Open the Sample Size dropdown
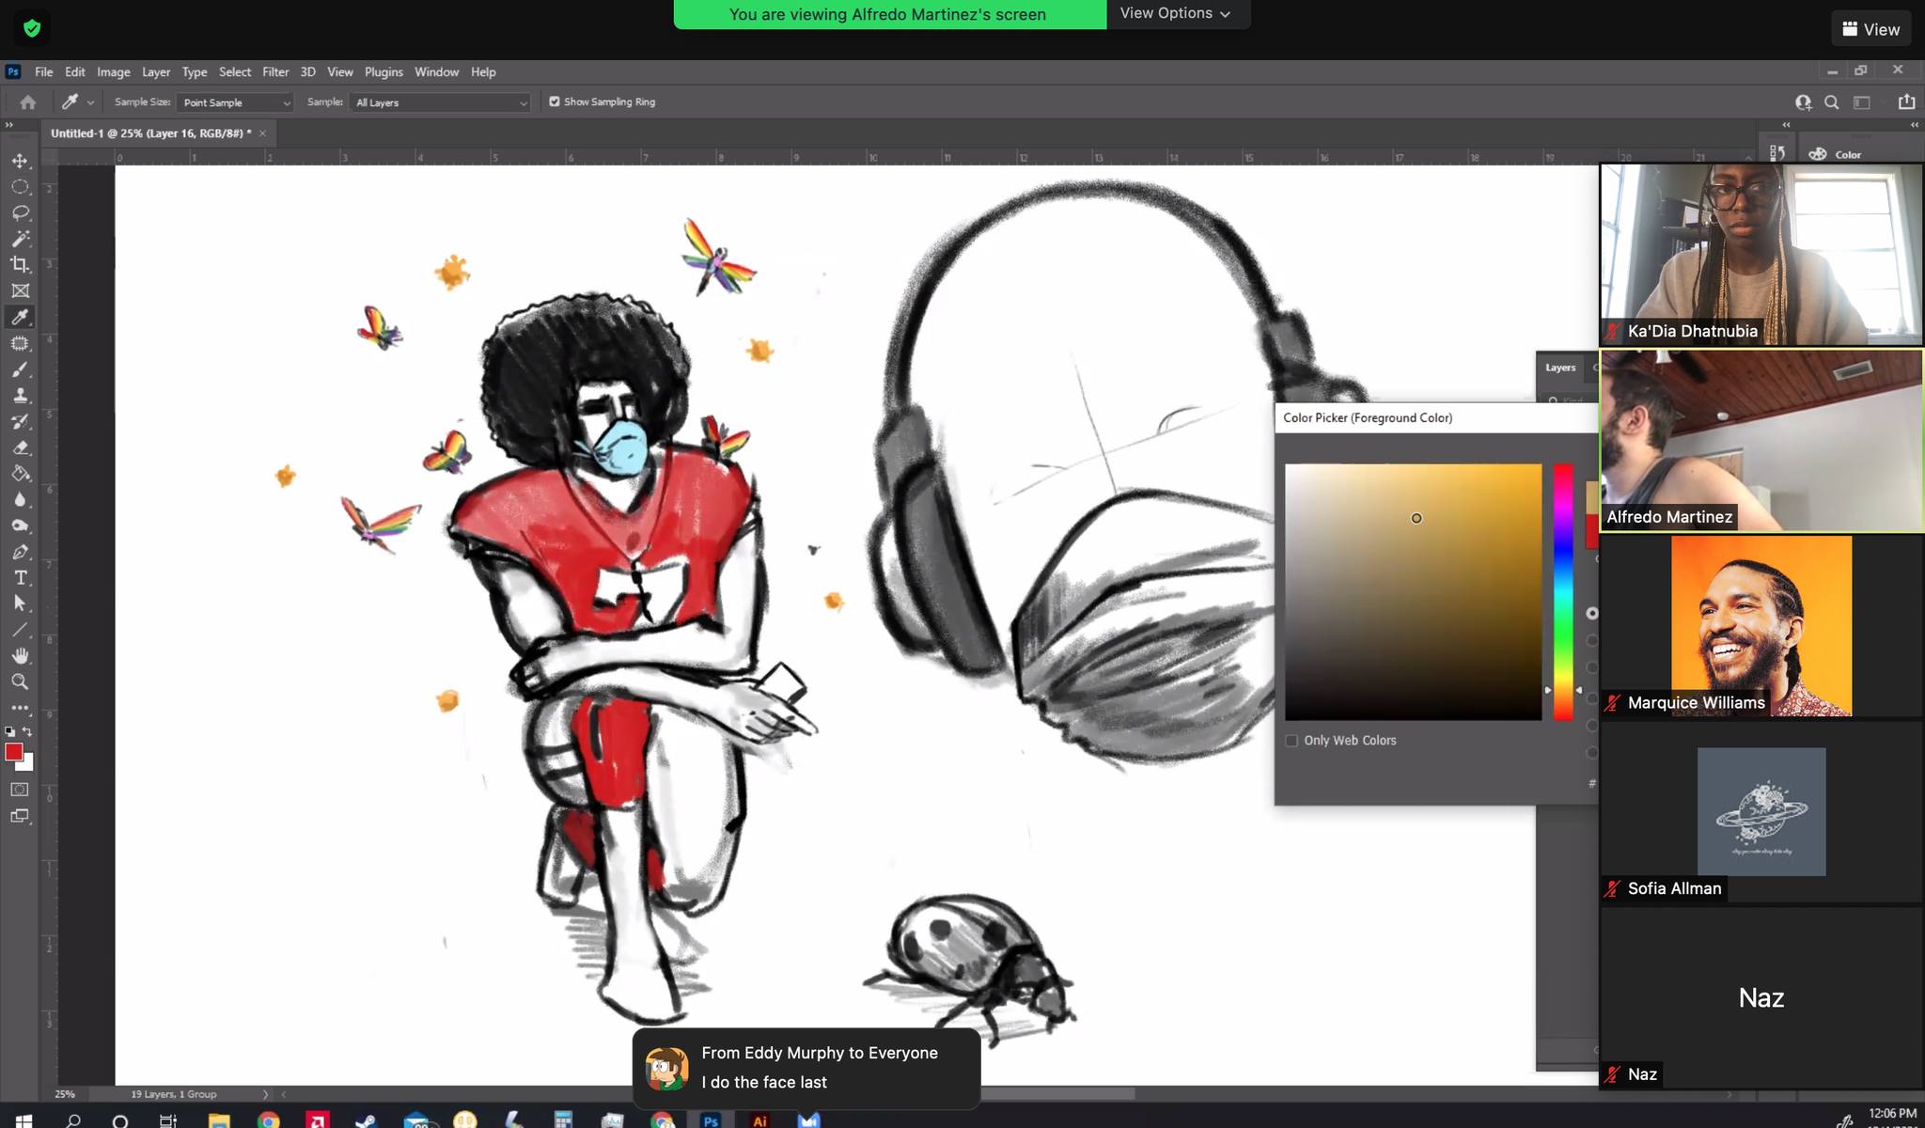 [x=235, y=102]
